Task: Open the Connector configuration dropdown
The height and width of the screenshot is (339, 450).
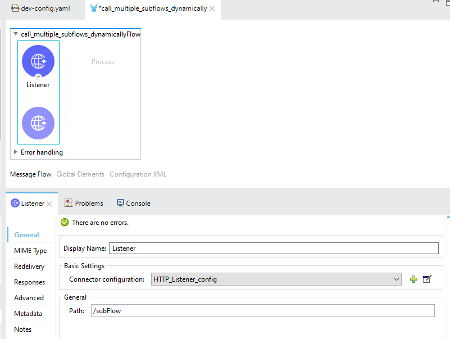Action: pos(397,279)
